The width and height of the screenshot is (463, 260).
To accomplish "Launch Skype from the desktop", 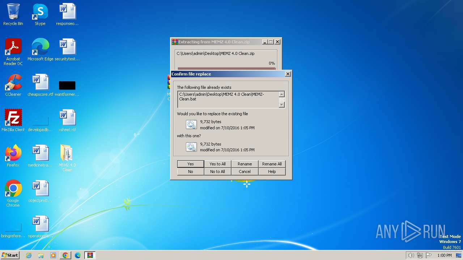I will 40,14.
